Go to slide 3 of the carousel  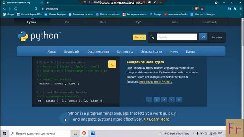[x=164, y=100]
